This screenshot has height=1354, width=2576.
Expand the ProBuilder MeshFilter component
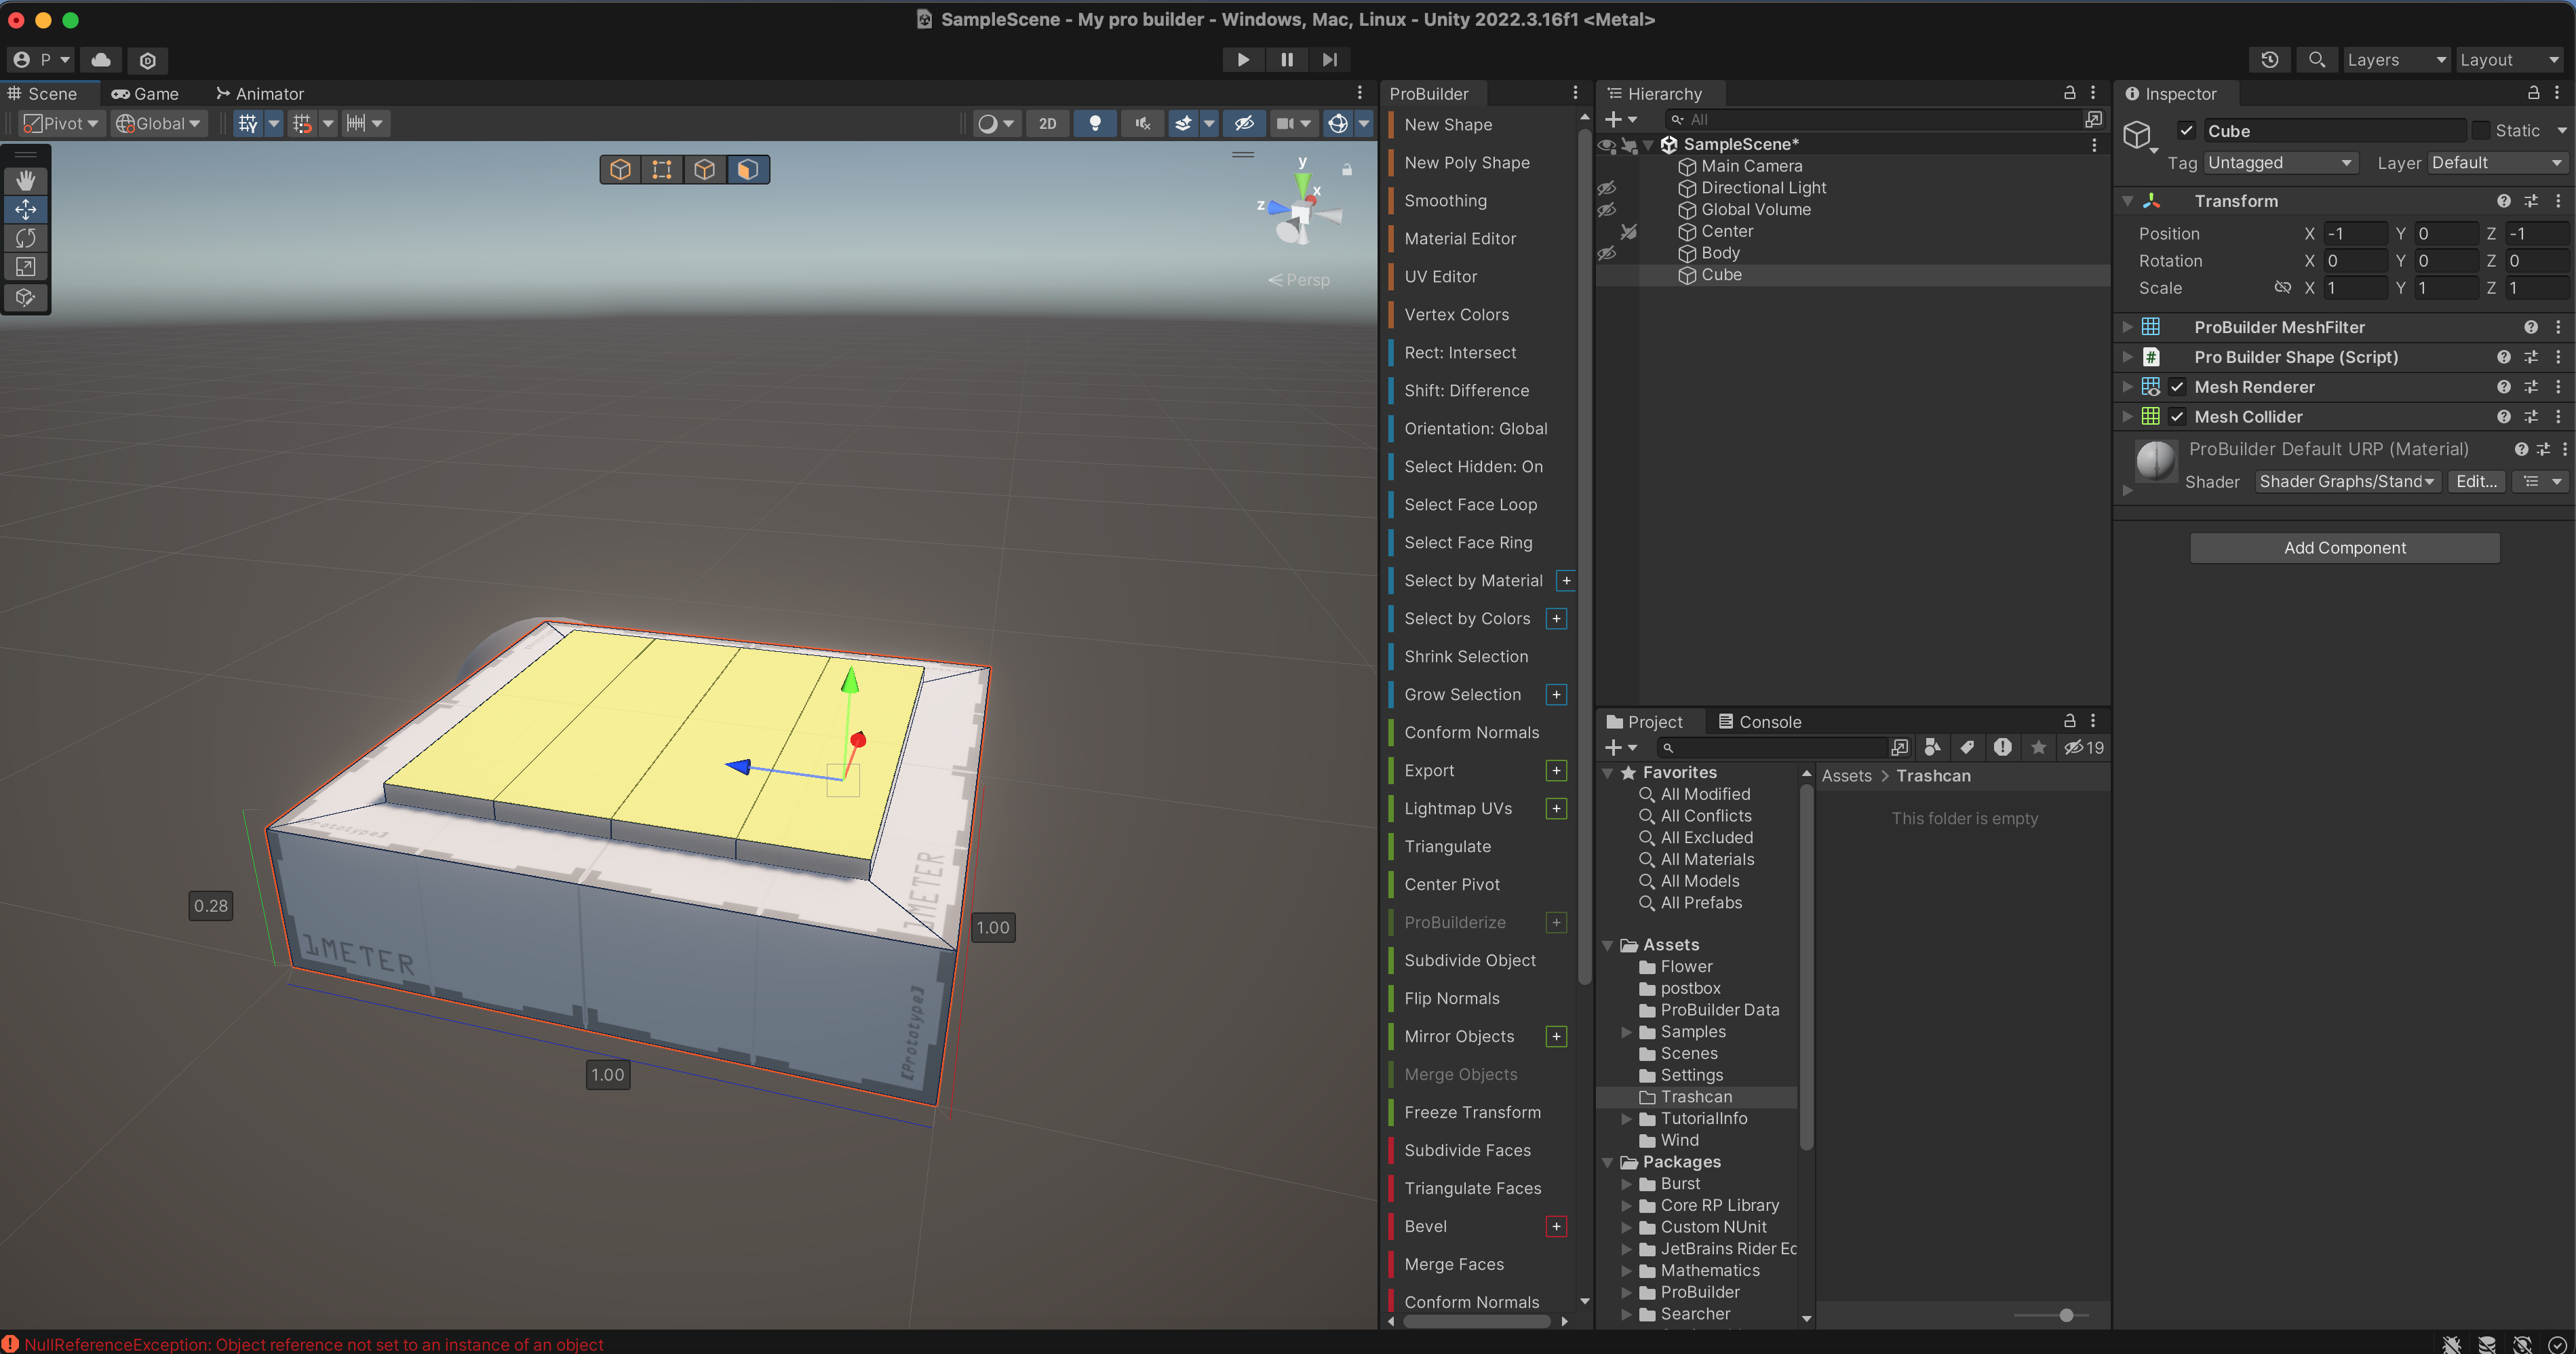2127,327
